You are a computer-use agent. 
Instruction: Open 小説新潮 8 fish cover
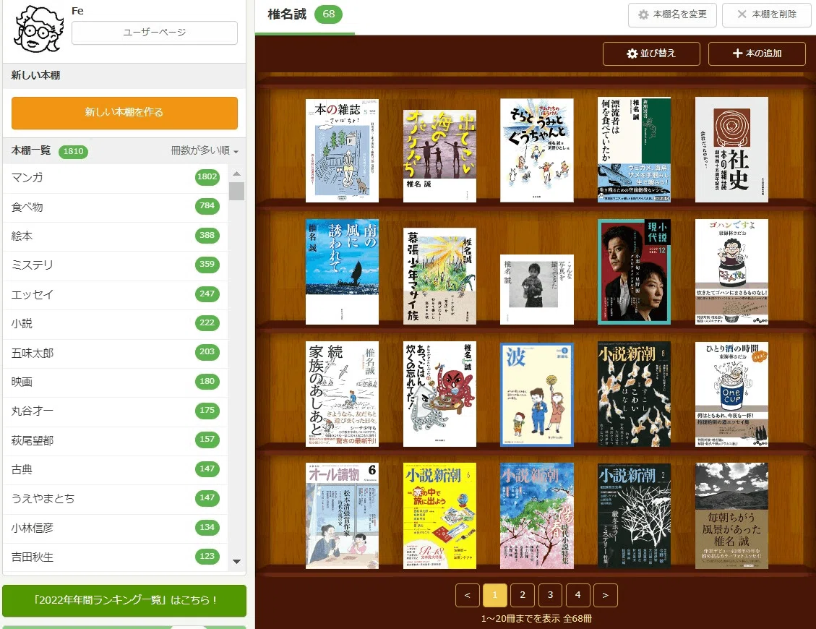(x=635, y=394)
